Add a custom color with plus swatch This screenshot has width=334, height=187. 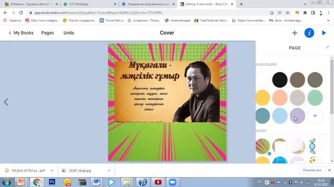[315, 116]
